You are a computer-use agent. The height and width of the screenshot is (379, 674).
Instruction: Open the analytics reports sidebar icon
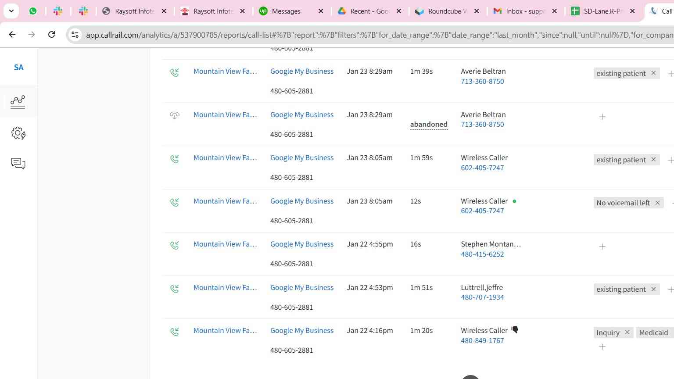point(18,102)
